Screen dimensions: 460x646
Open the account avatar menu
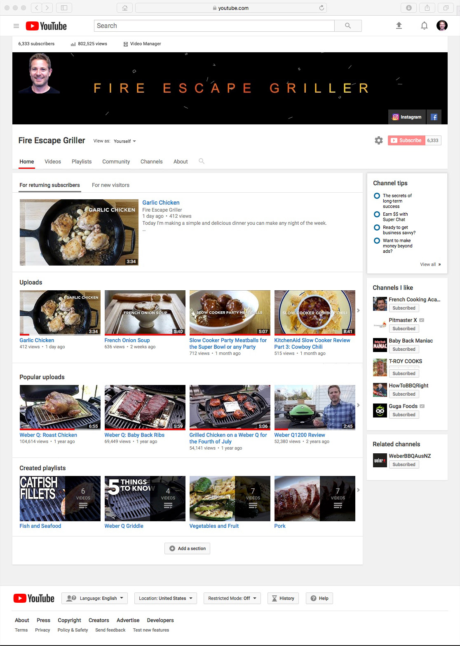442,26
